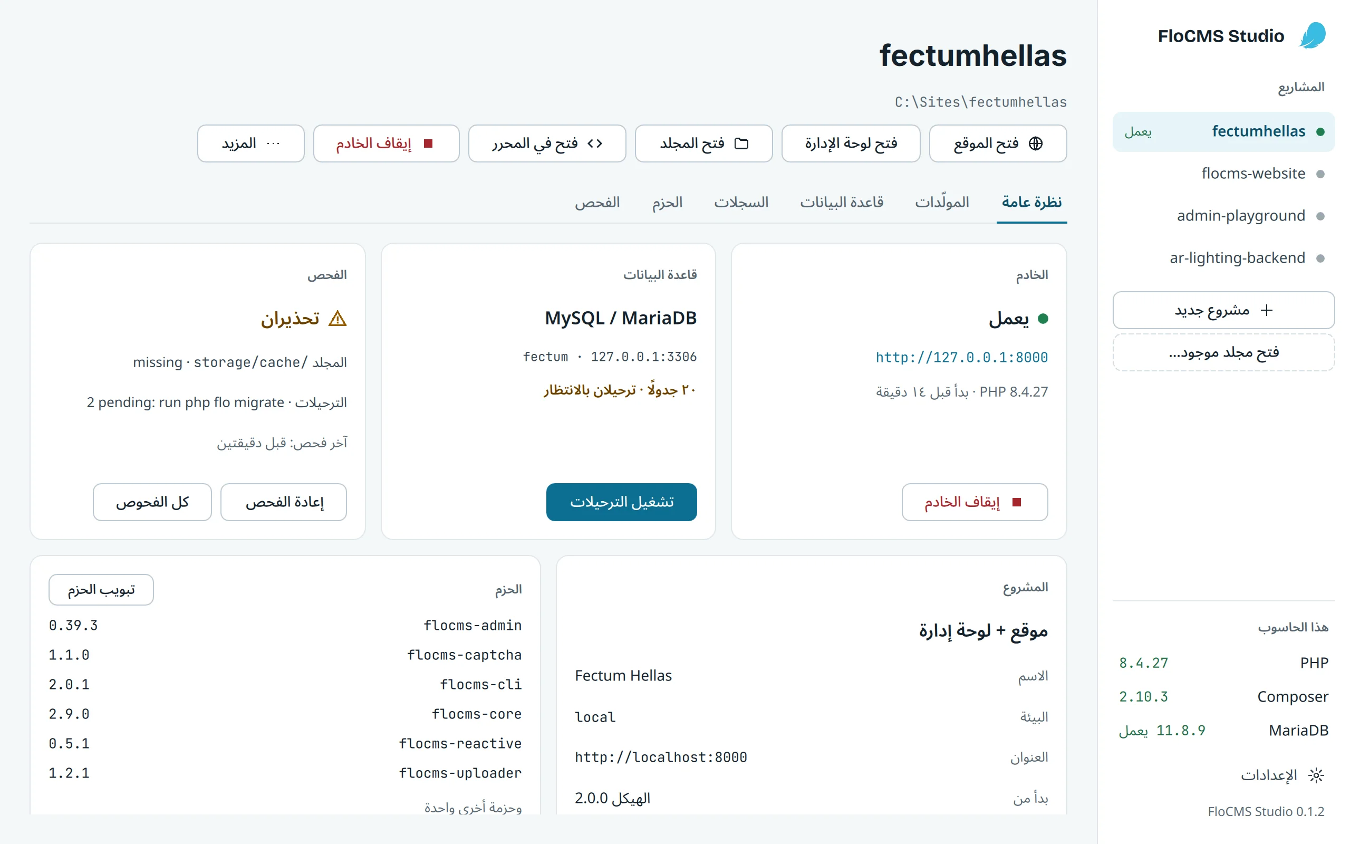The height and width of the screenshot is (844, 1350).
Task: Click the warning triangle beside تحذيران
Action: pos(337,318)
